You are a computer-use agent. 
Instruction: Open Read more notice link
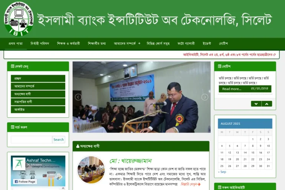(x=232, y=89)
